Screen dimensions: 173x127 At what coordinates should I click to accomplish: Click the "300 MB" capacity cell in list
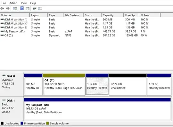[108, 20]
